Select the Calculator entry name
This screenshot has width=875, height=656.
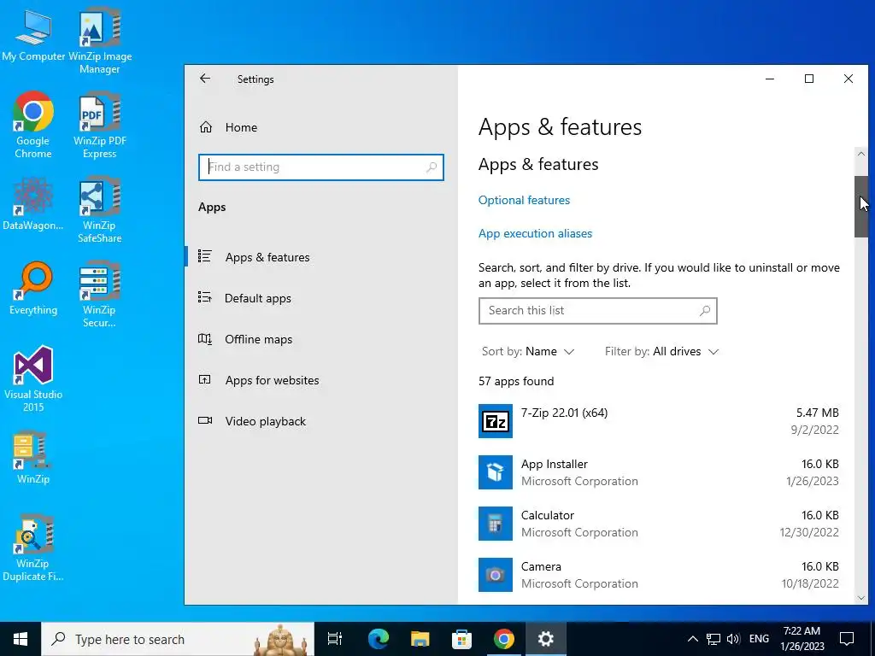pyautogui.click(x=548, y=515)
